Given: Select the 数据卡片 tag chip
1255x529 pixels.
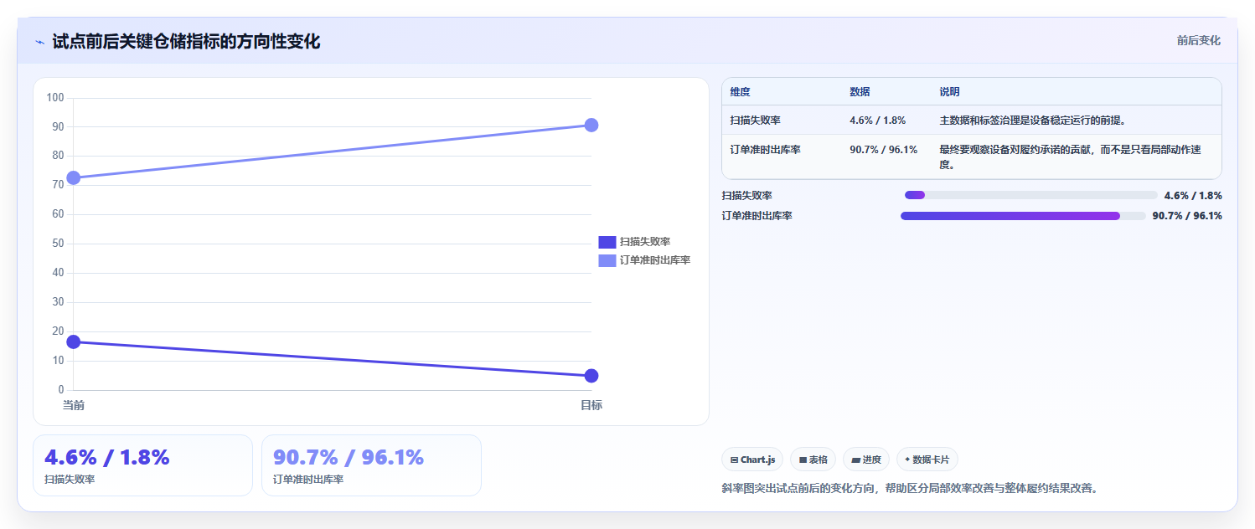Looking at the screenshot, I should tap(927, 460).
